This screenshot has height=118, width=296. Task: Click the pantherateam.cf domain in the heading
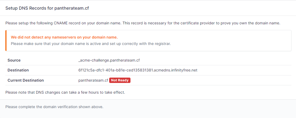[71, 8]
